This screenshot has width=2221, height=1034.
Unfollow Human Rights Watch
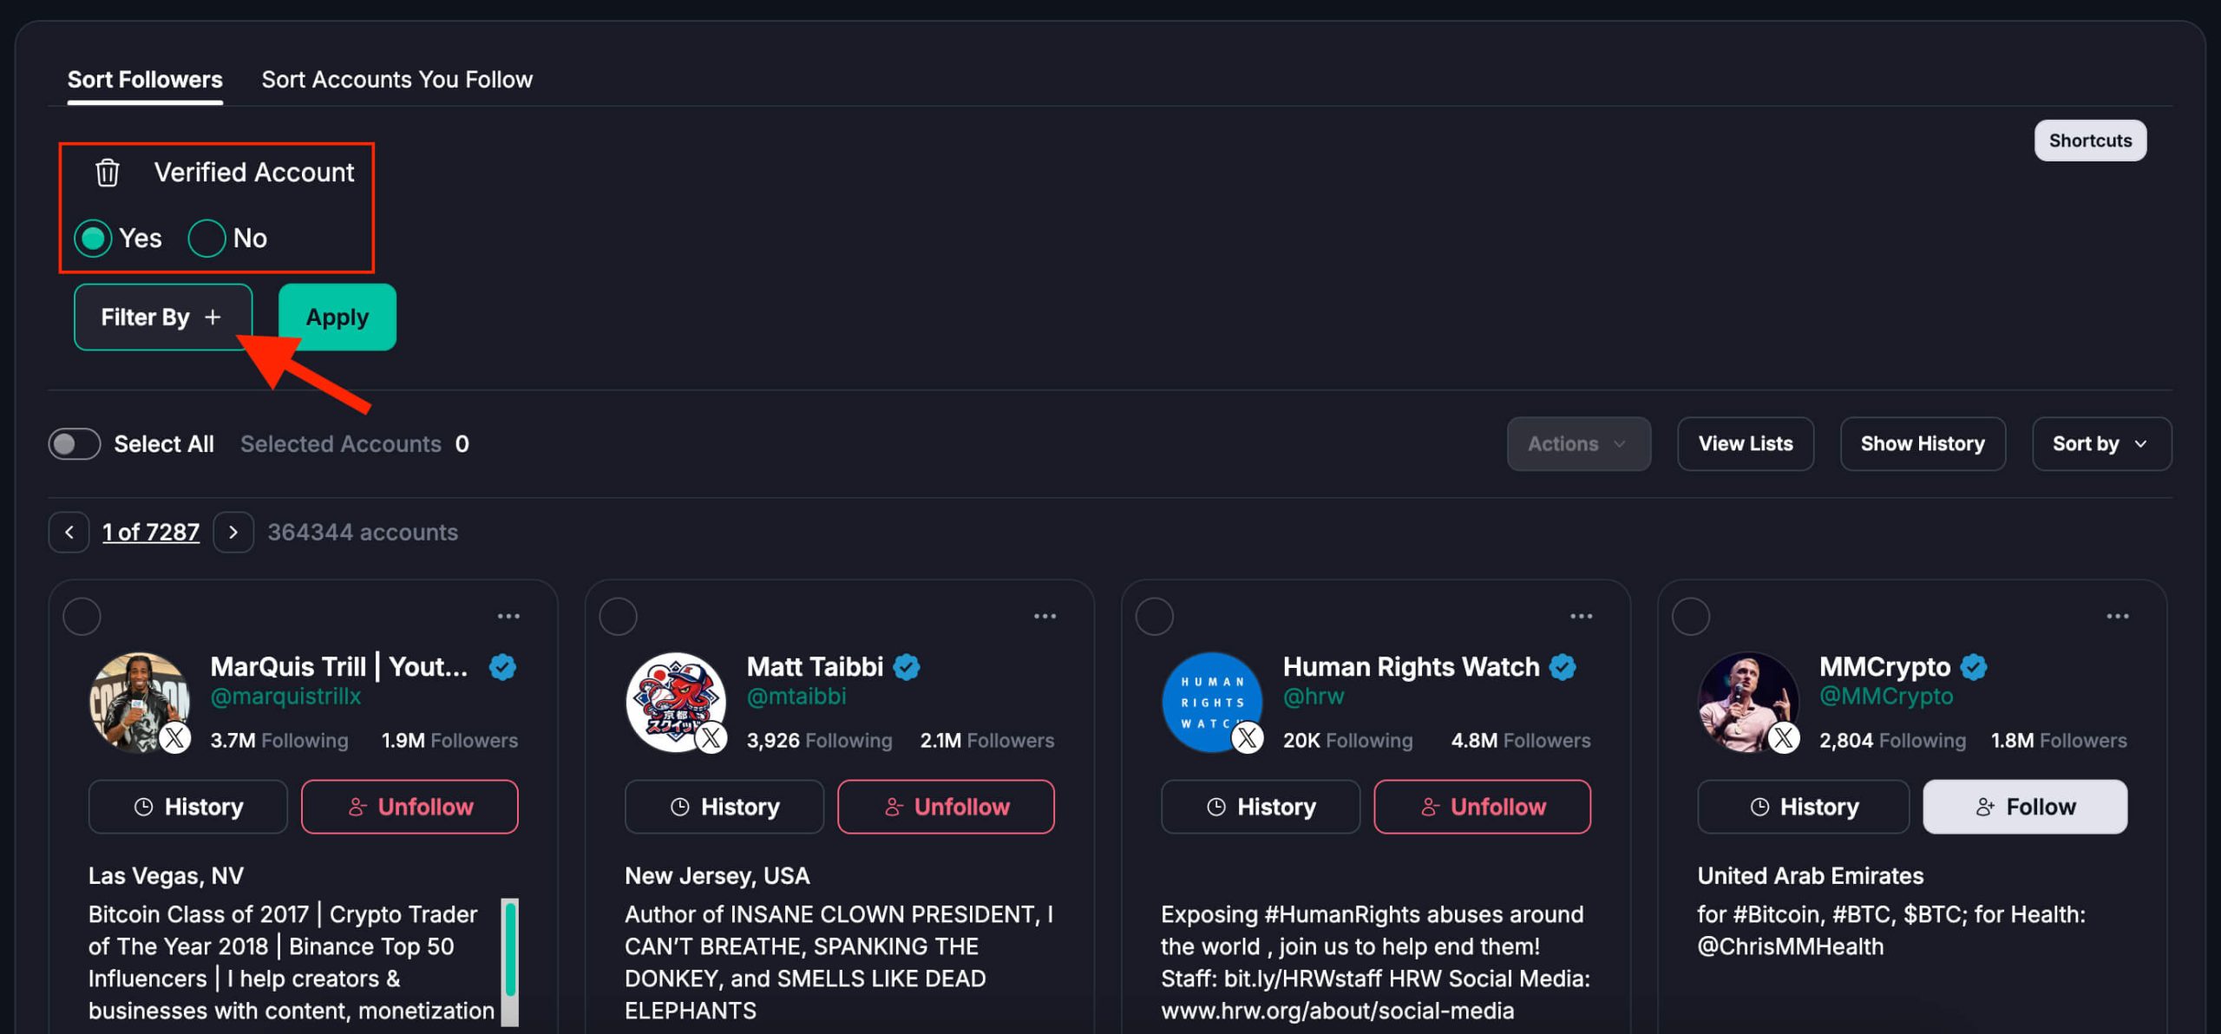pos(1482,807)
